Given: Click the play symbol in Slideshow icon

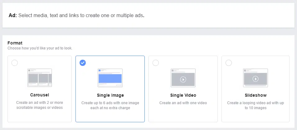Looking at the screenshot, I should tap(255, 79).
